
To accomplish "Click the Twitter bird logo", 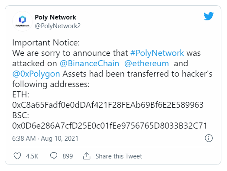I will point(208,16).
